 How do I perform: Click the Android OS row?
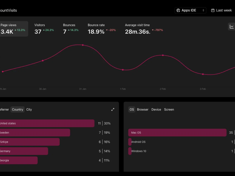pyautogui.click(x=182, y=142)
